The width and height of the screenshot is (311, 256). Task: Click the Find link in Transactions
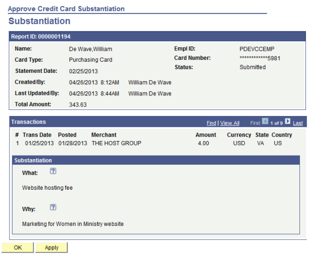(x=211, y=123)
